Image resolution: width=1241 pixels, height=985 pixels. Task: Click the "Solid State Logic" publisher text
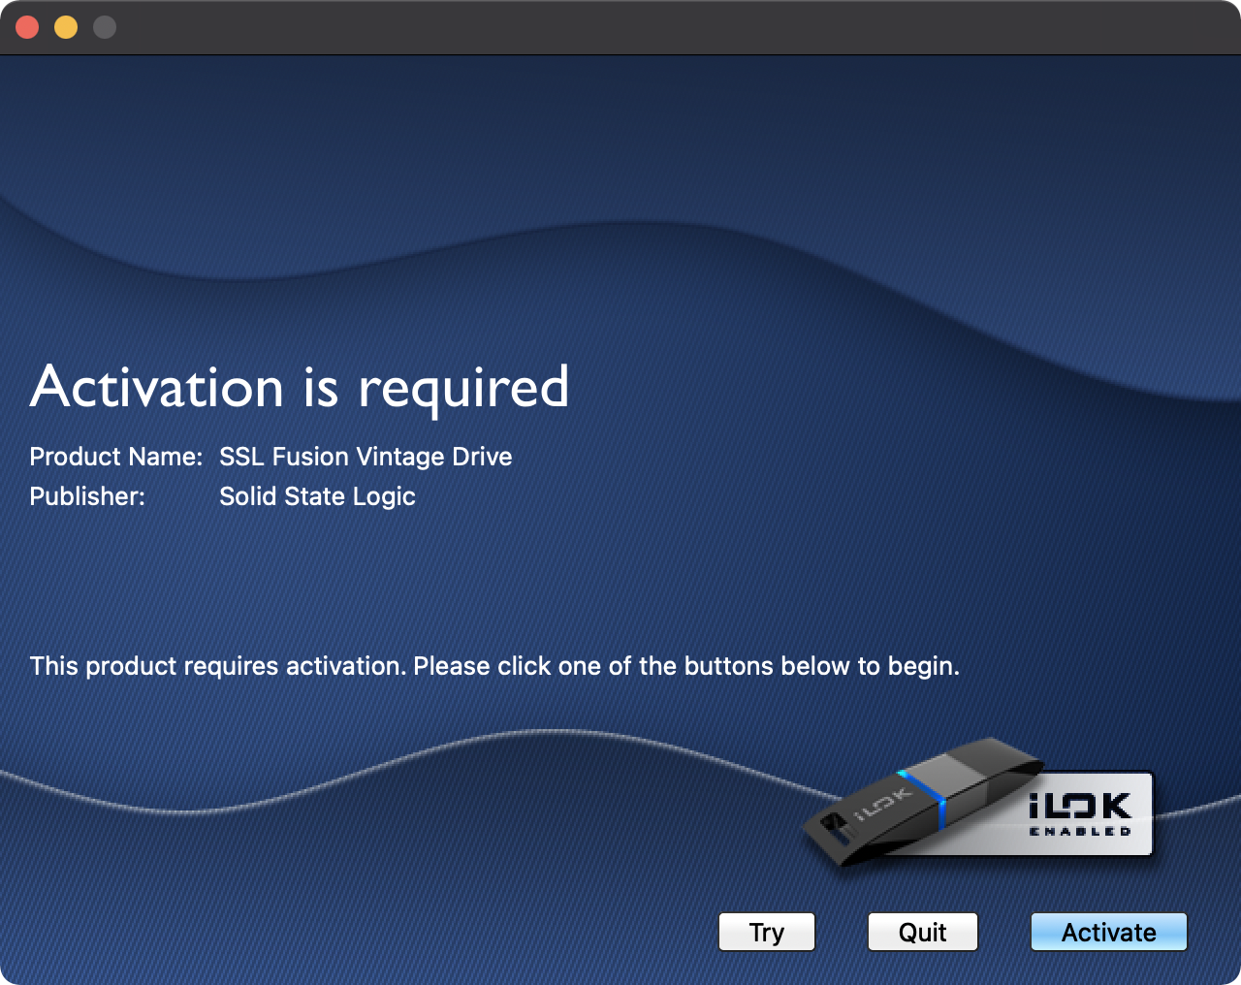point(317,496)
